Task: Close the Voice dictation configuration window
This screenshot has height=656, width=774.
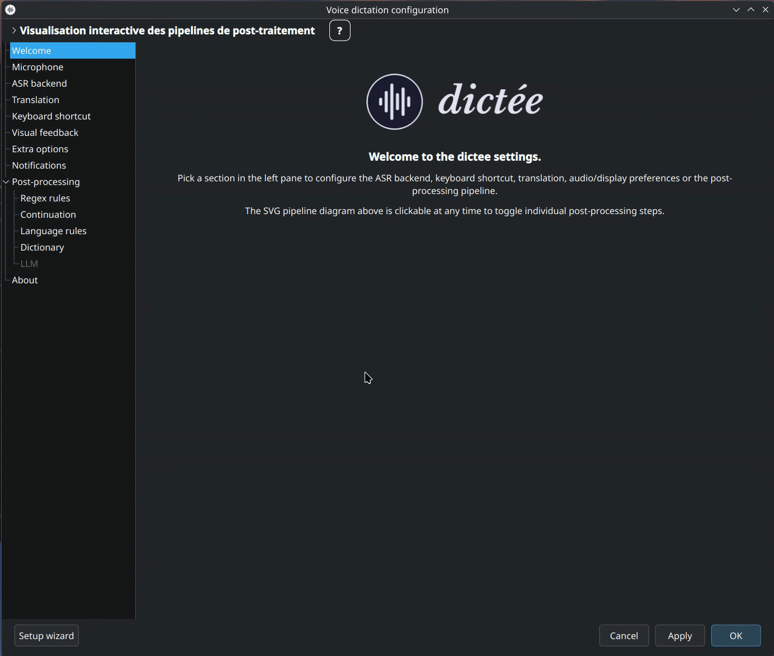Action: pos(766,10)
